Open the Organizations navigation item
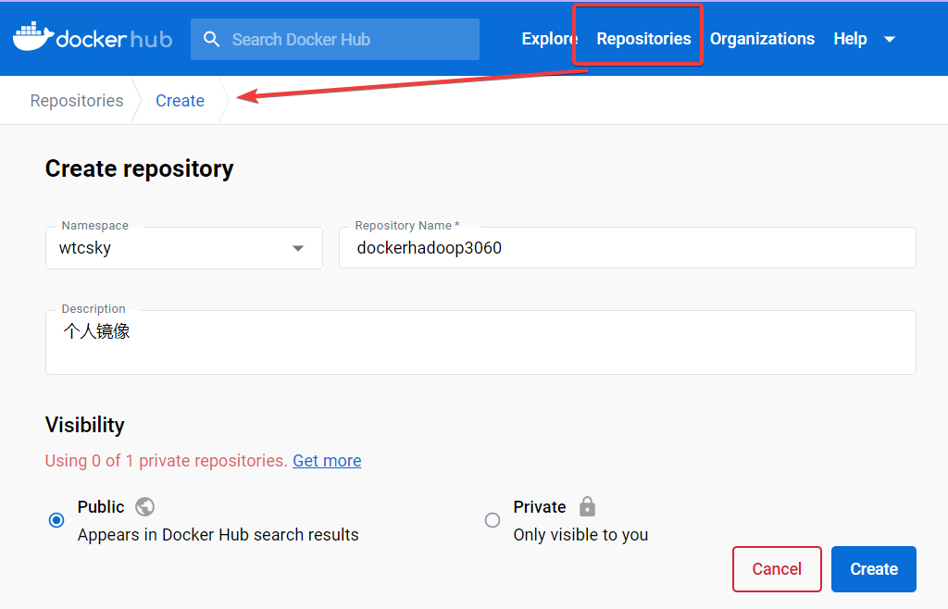 click(x=762, y=39)
